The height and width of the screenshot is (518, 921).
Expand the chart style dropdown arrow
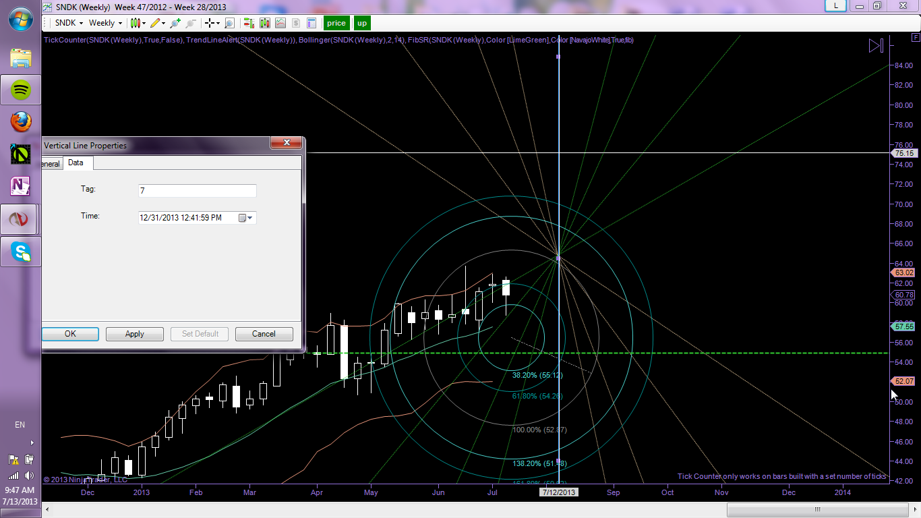(144, 23)
